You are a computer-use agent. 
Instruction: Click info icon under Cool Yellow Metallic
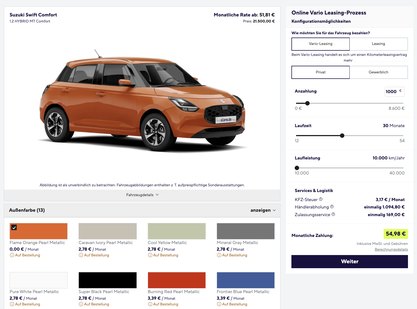pos(150,255)
